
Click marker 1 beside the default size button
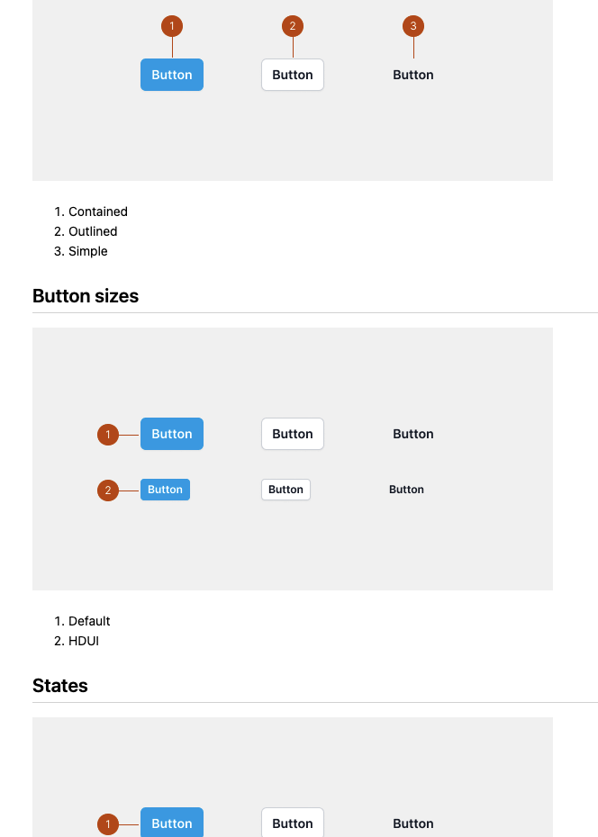tap(108, 434)
